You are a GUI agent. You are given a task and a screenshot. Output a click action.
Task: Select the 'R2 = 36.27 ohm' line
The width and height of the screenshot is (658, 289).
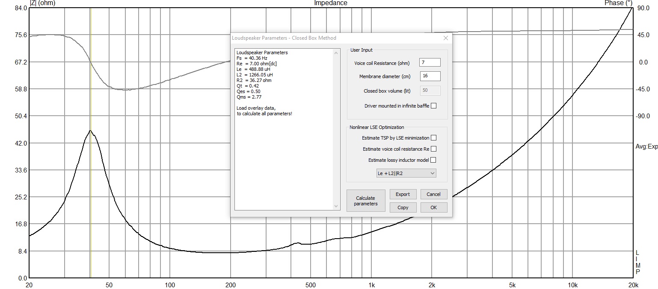coord(254,80)
